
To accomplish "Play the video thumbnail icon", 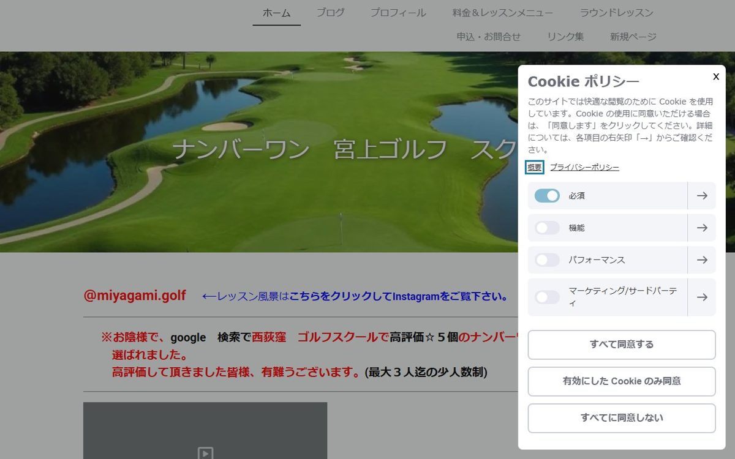I will click(x=205, y=453).
